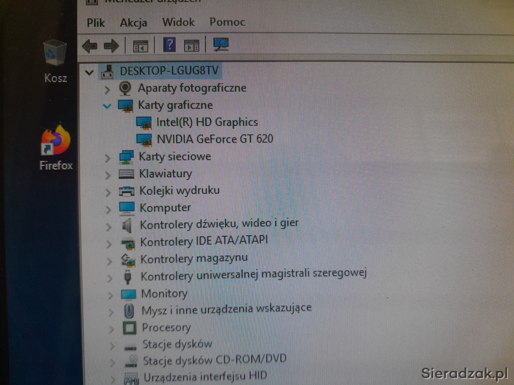The width and height of the screenshot is (514, 385).
Task: Click the drive icon beside Stacje dysków
Action: coord(130,347)
